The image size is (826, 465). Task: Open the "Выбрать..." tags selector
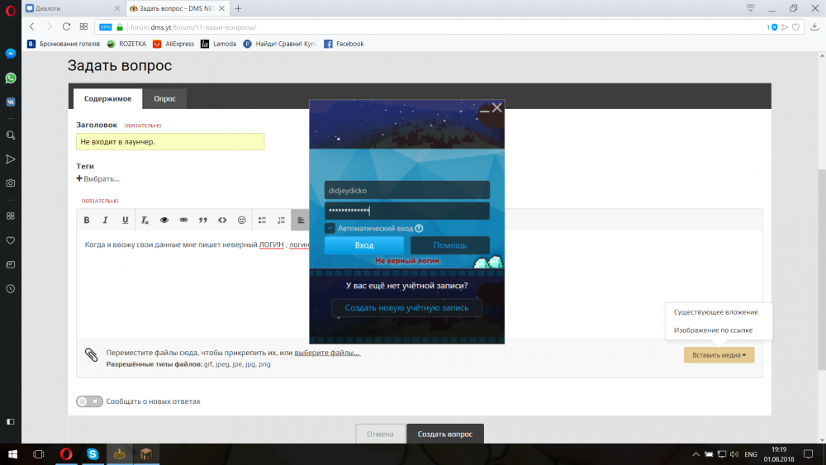[98, 178]
